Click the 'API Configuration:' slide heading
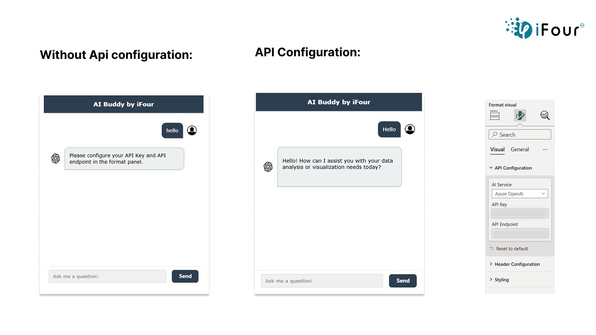 308,52
